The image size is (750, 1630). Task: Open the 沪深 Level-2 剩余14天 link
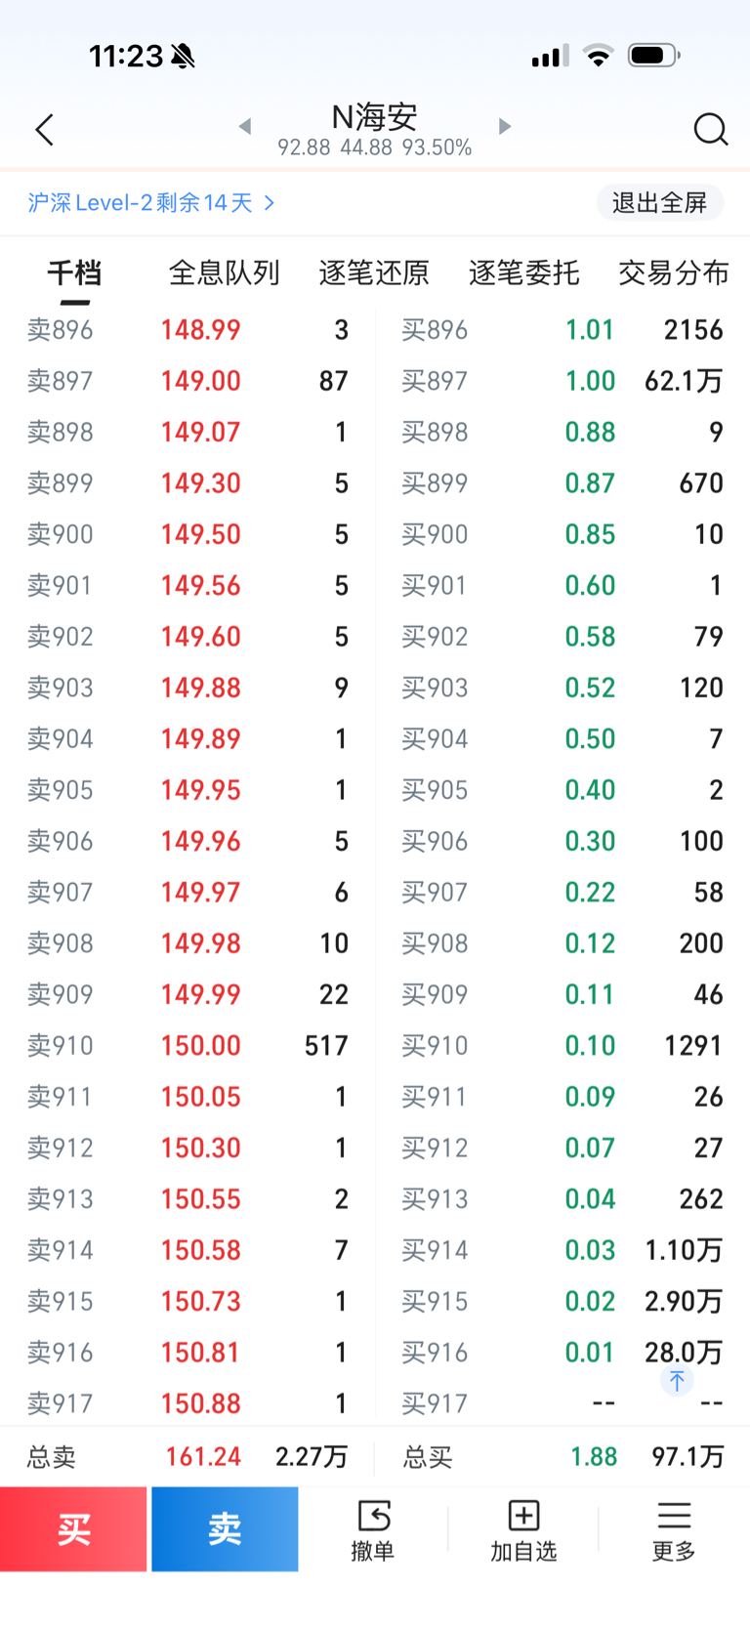[x=151, y=203]
